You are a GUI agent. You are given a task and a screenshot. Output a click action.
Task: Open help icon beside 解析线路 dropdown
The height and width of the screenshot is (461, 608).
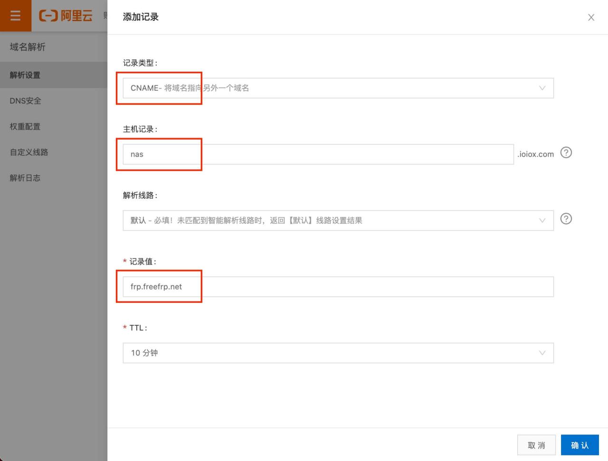566,219
